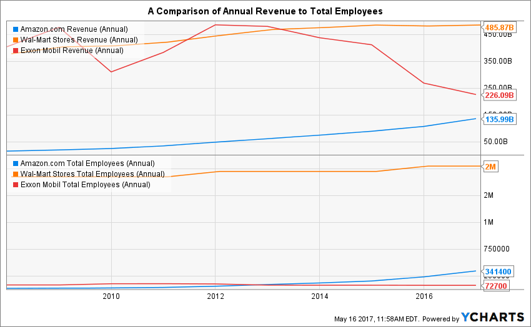
Task: Click the orange Wal-Mart Stores Revenue legend swatch
Action: coord(16,40)
